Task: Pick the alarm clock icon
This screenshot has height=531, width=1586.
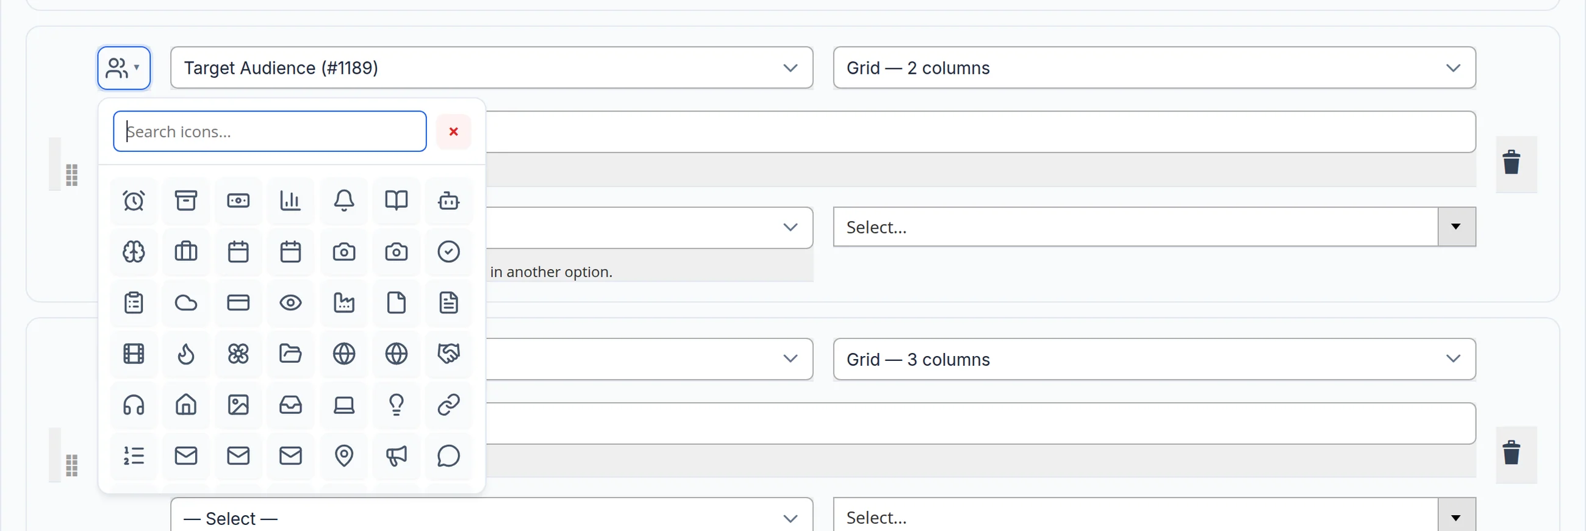Action: point(134,201)
